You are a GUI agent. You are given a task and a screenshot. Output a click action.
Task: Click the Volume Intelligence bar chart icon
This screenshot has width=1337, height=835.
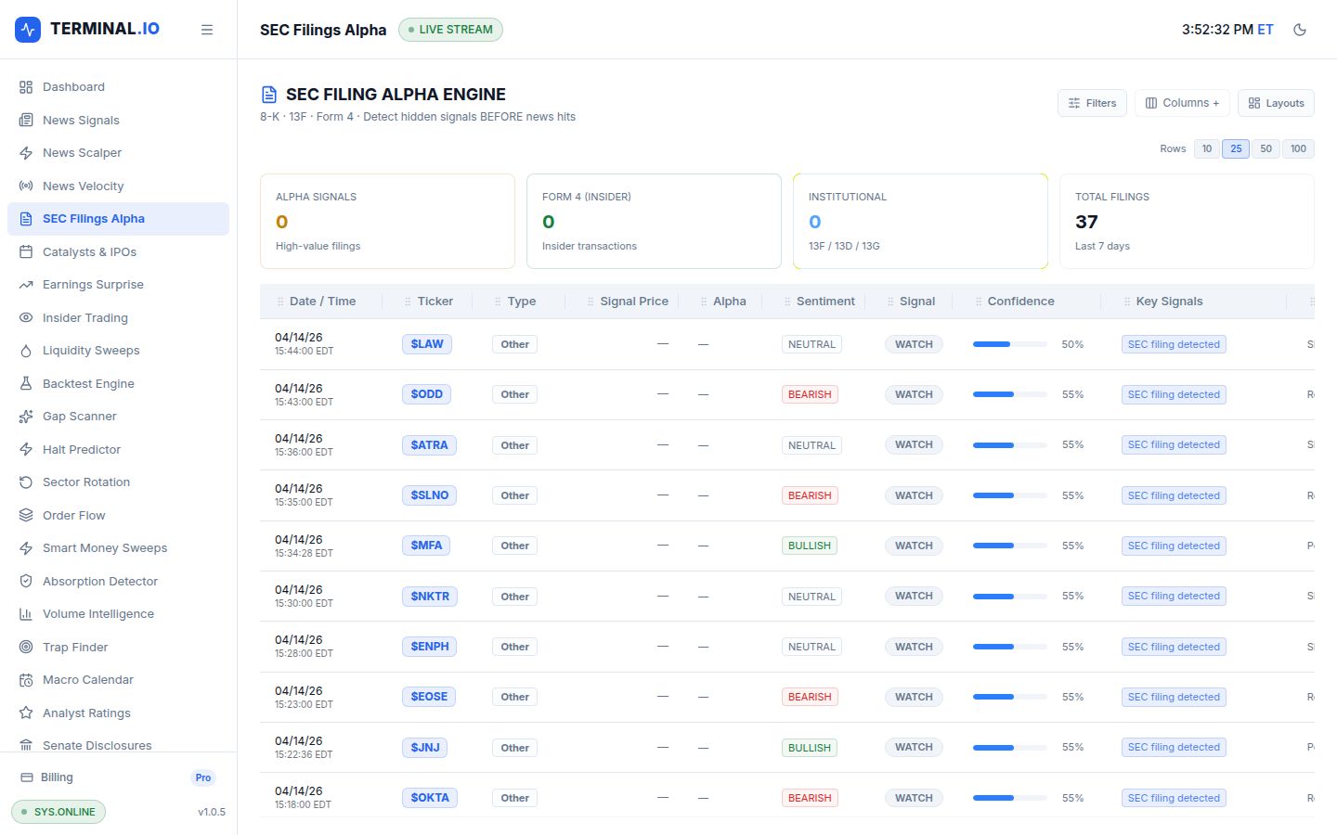click(26, 614)
